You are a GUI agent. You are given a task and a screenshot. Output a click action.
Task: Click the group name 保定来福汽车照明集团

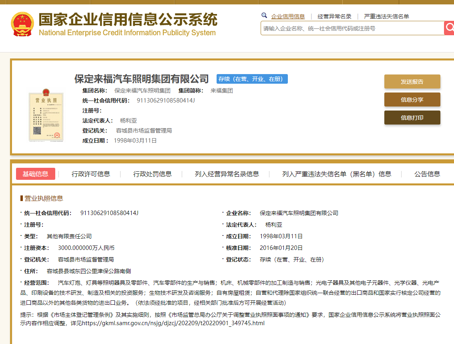click(143, 91)
